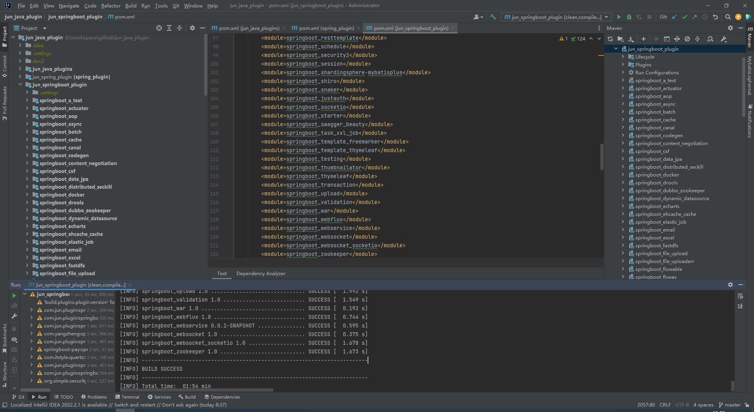Click Project tree vertical scrollbar
This screenshot has height=412, width=754.
[205, 65]
